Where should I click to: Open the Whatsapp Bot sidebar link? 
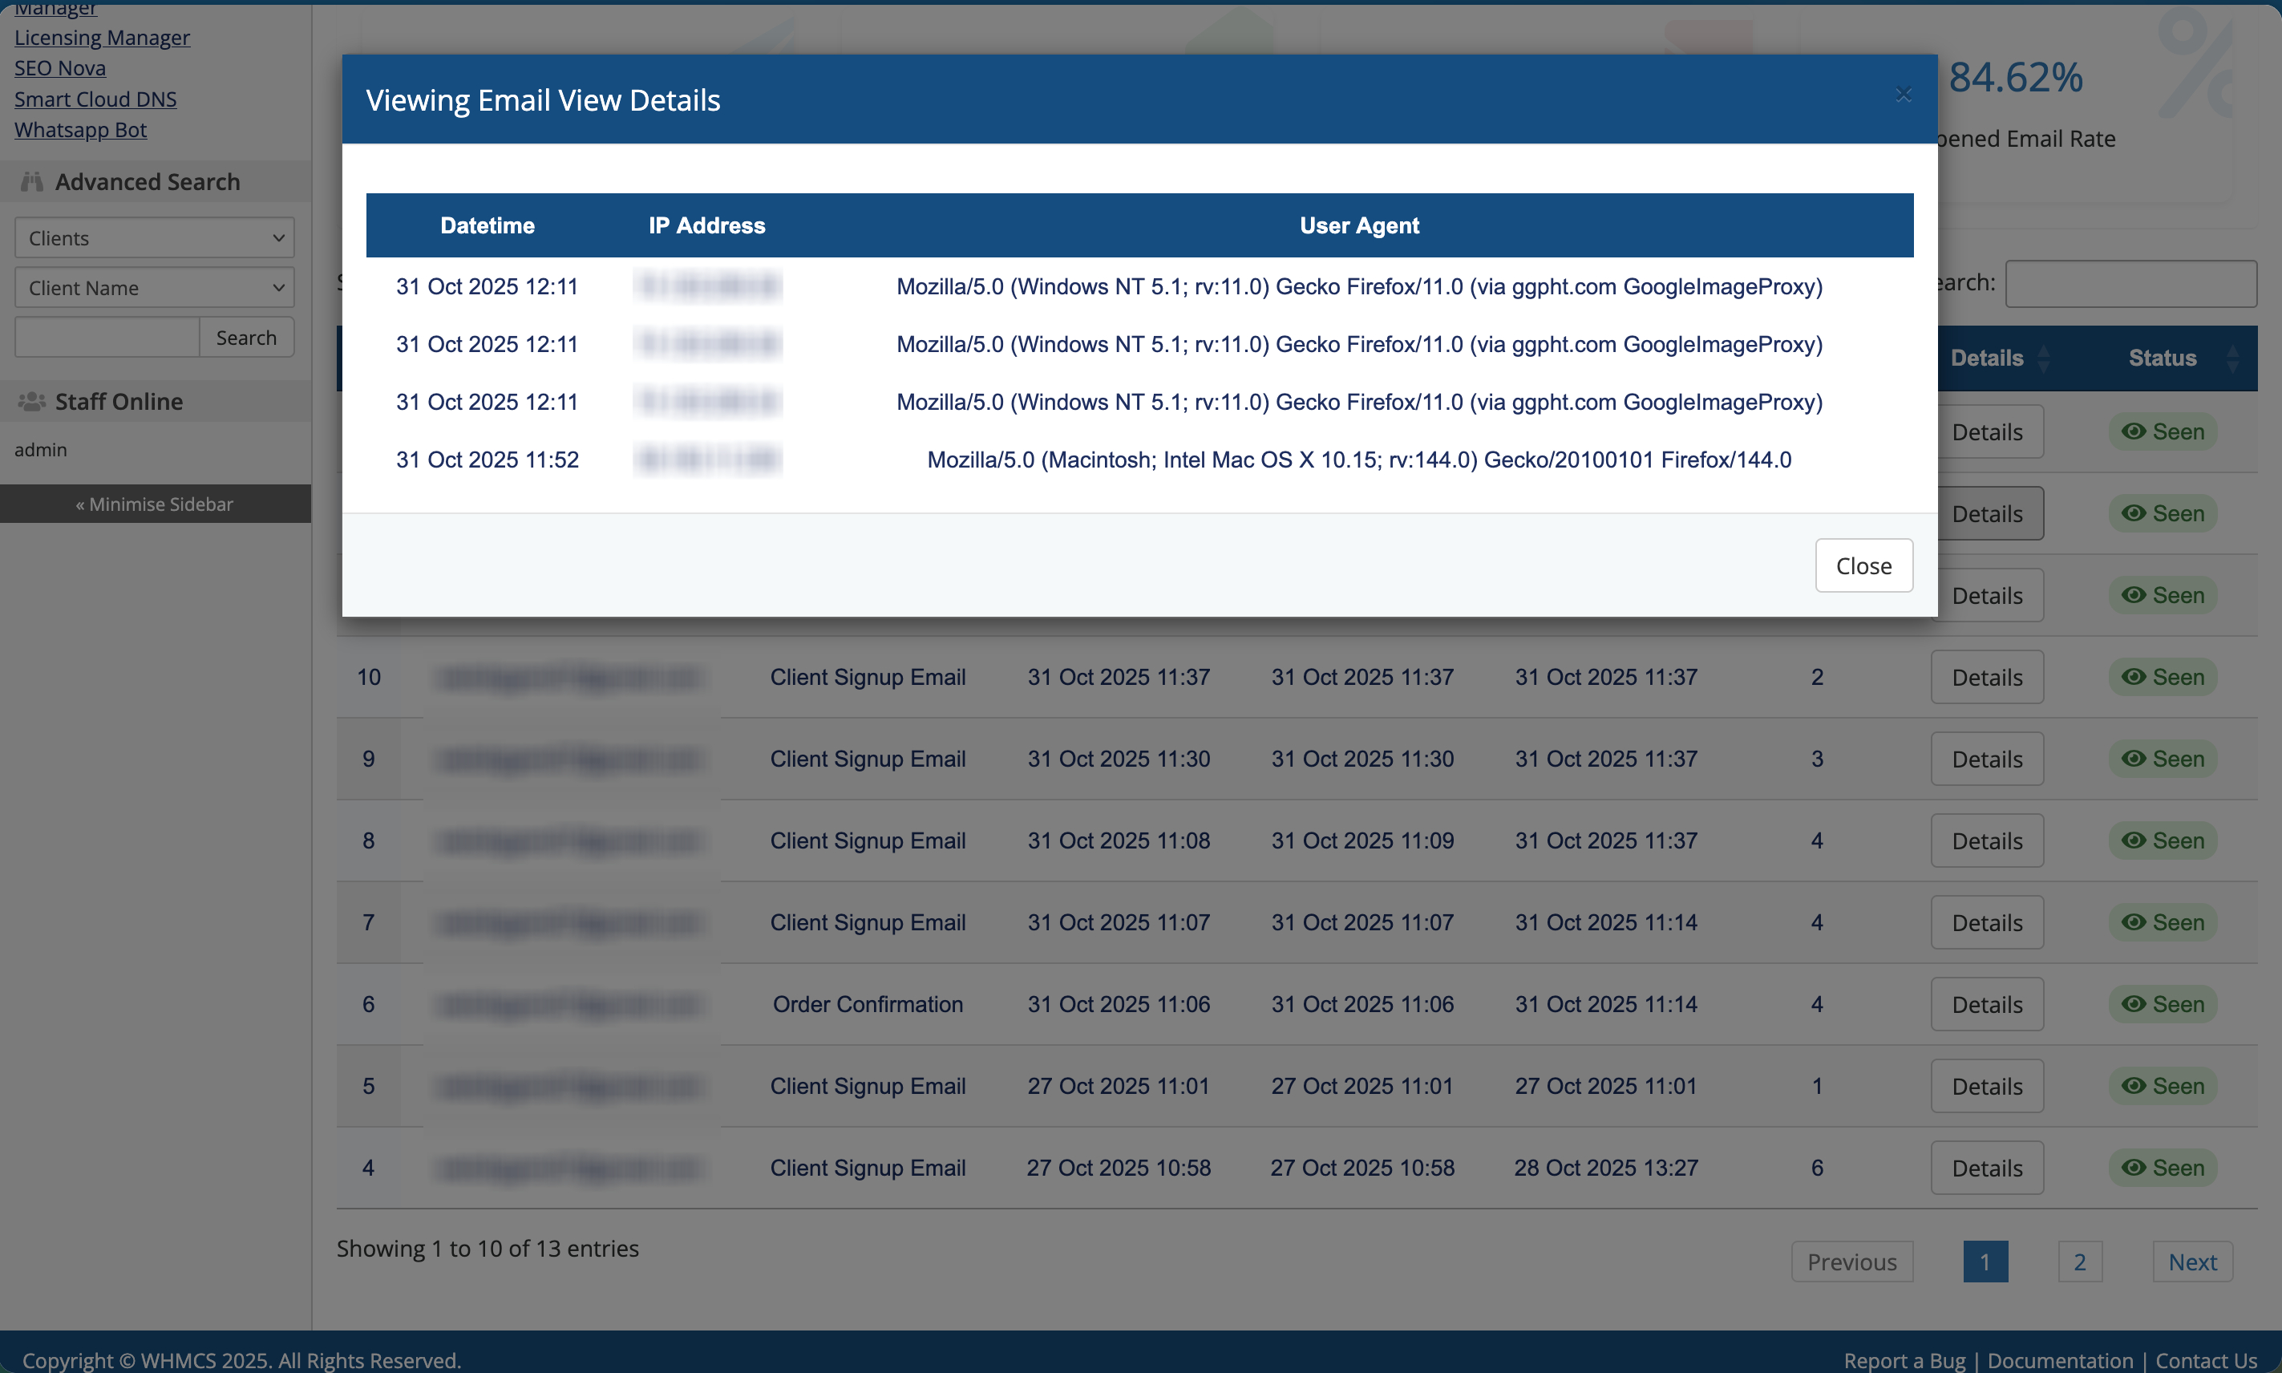(80, 130)
